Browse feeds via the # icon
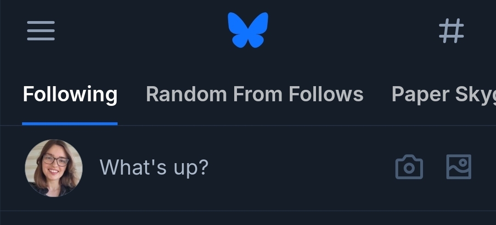Viewport: 496px width, 225px height. (x=451, y=31)
